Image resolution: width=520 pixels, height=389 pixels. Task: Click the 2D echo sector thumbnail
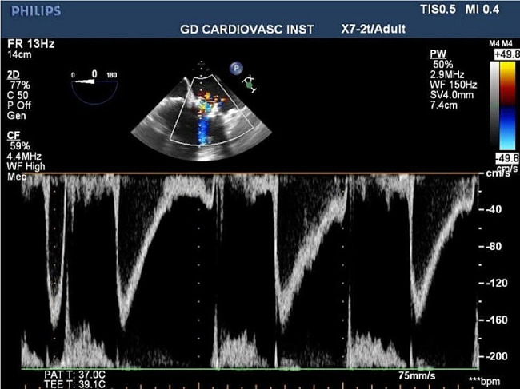197,110
